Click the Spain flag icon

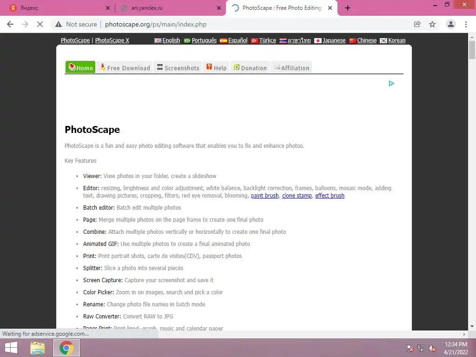click(x=224, y=41)
